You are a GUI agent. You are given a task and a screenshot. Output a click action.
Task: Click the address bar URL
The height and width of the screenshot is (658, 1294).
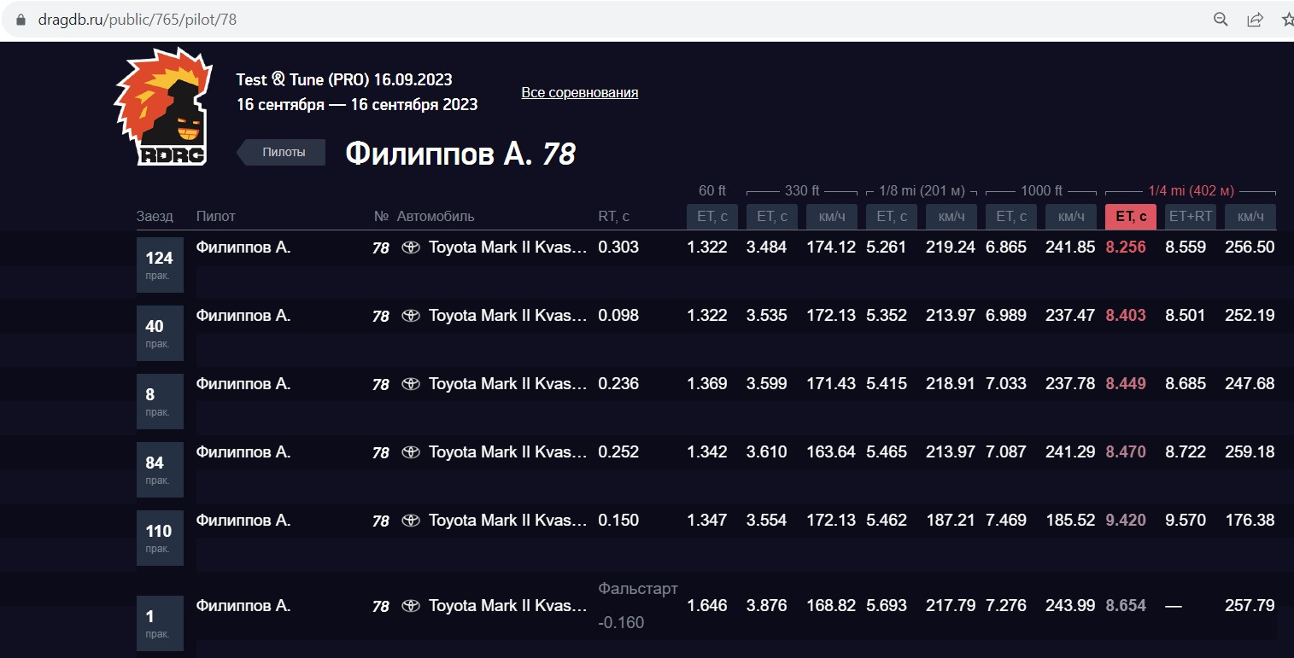coord(137,20)
